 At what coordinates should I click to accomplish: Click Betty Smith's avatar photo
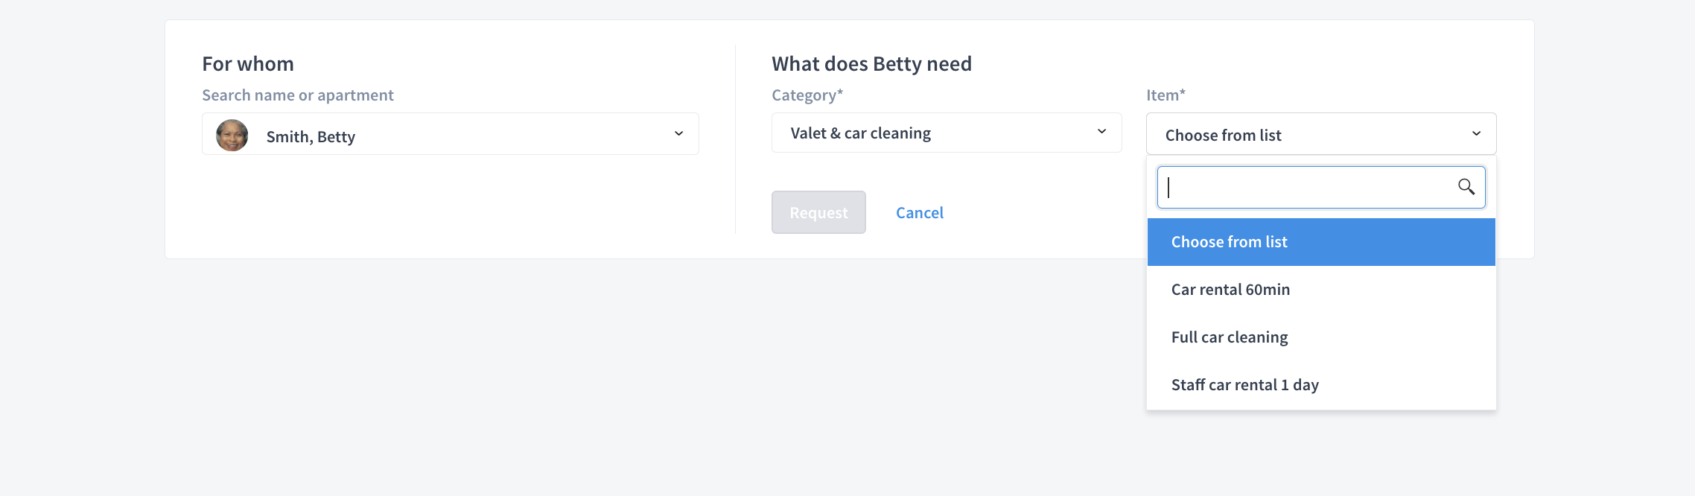click(232, 136)
